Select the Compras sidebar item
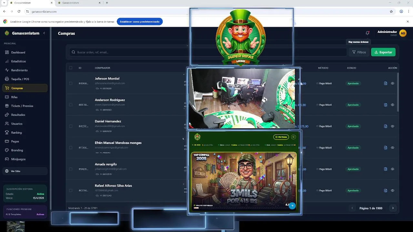 pyautogui.click(x=25, y=88)
